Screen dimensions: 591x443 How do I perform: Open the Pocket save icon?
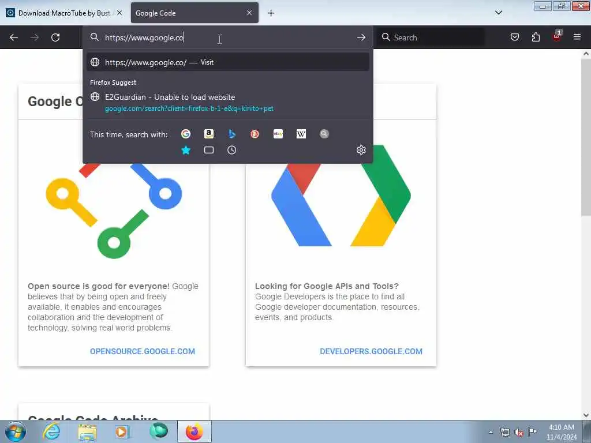coord(514,37)
